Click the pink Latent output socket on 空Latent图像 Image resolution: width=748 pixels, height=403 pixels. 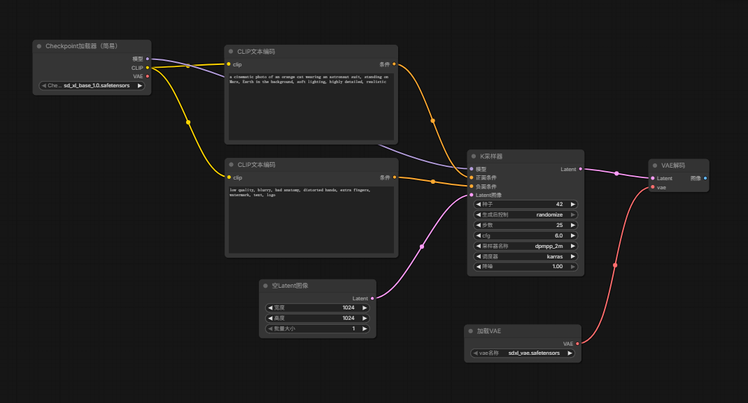tap(372, 298)
